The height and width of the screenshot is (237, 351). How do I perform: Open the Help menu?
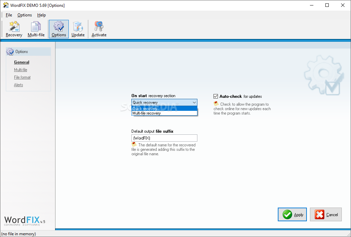point(41,15)
